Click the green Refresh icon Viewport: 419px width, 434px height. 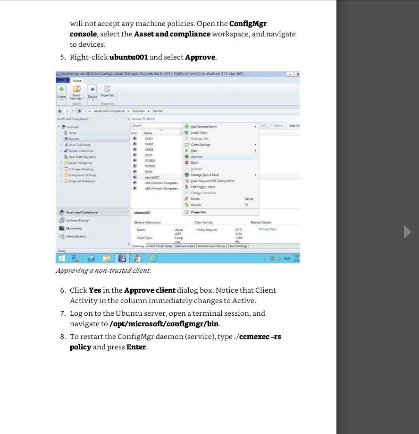pyautogui.click(x=187, y=205)
